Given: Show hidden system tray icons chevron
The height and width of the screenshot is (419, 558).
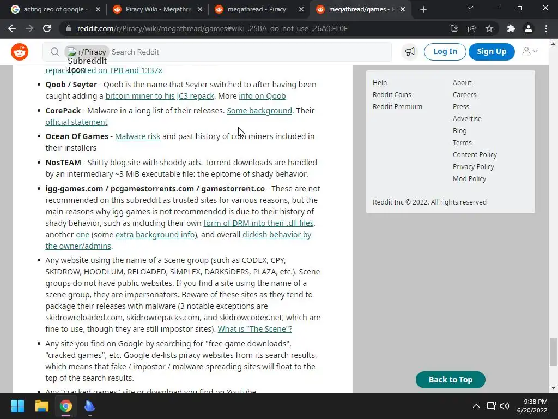Looking at the screenshot, I should pyautogui.click(x=476, y=406).
